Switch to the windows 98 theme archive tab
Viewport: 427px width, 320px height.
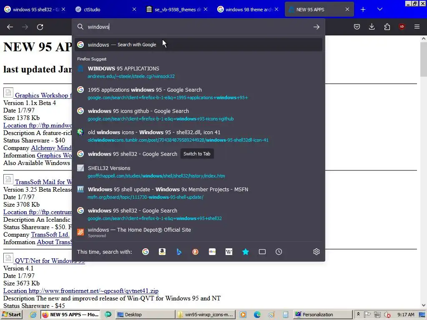248,10
